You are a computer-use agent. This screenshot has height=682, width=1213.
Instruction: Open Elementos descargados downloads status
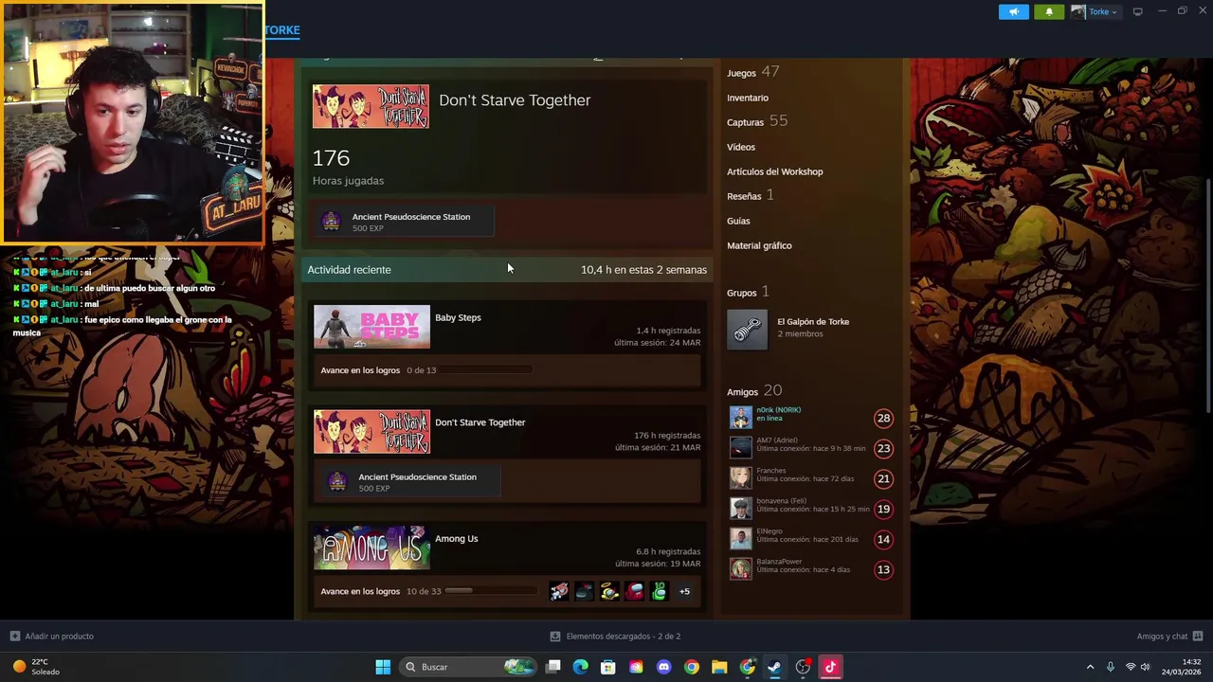pyautogui.click(x=615, y=637)
